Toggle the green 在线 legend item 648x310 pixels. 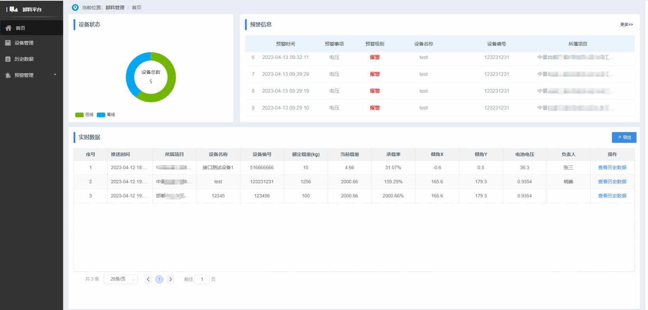pyautogui.click(x=84, y=115)
